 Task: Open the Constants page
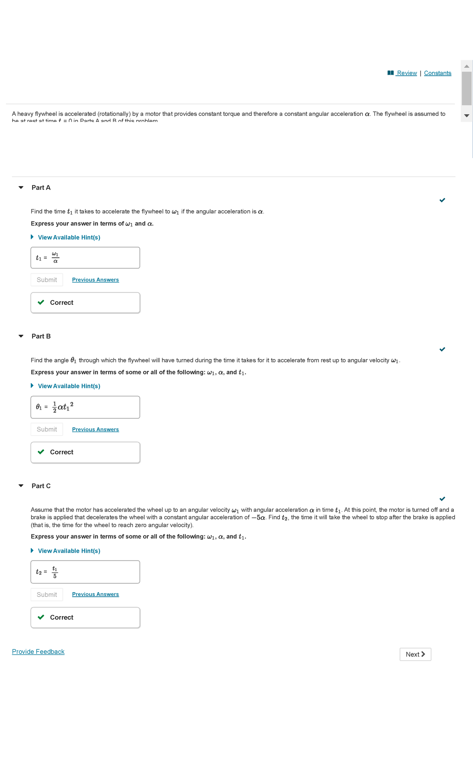pos(438,73)
